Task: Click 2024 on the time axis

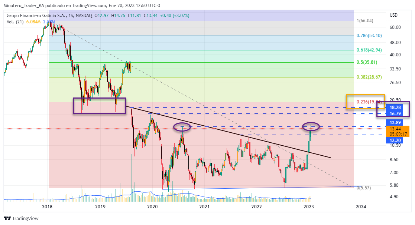Action: click(x=361, y=207)
